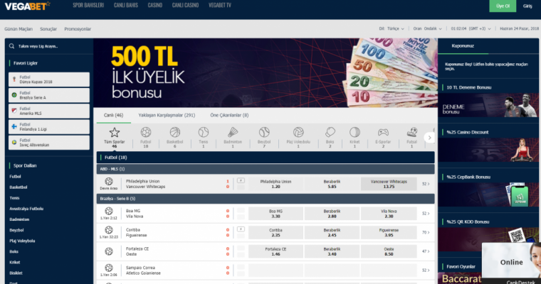The width and height of the screenshot is (541, 284).
Task: Open the Promosyonlar link
Action: coord(78,29)
